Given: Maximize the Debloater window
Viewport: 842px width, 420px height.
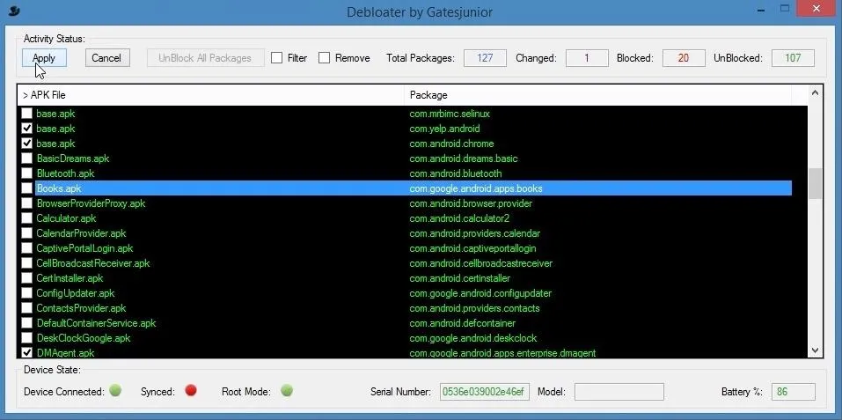Looking at the screenshot, I should pyautogui.click(x=785, y=9).
